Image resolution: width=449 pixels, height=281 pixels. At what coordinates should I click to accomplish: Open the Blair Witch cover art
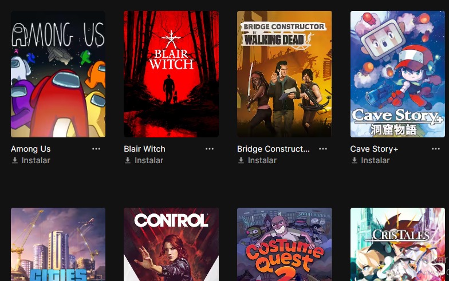pos(171,74)
